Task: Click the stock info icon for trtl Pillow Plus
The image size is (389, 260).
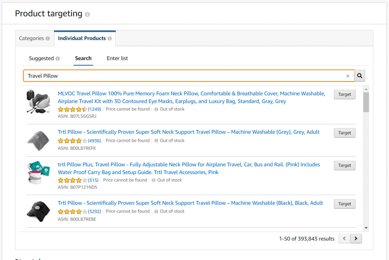Action: (x=153, y=180)
